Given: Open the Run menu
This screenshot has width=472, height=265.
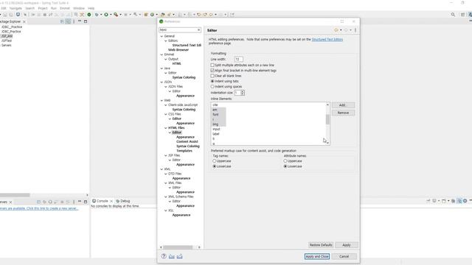Looking at the screenshot, I should coord(54,8).
